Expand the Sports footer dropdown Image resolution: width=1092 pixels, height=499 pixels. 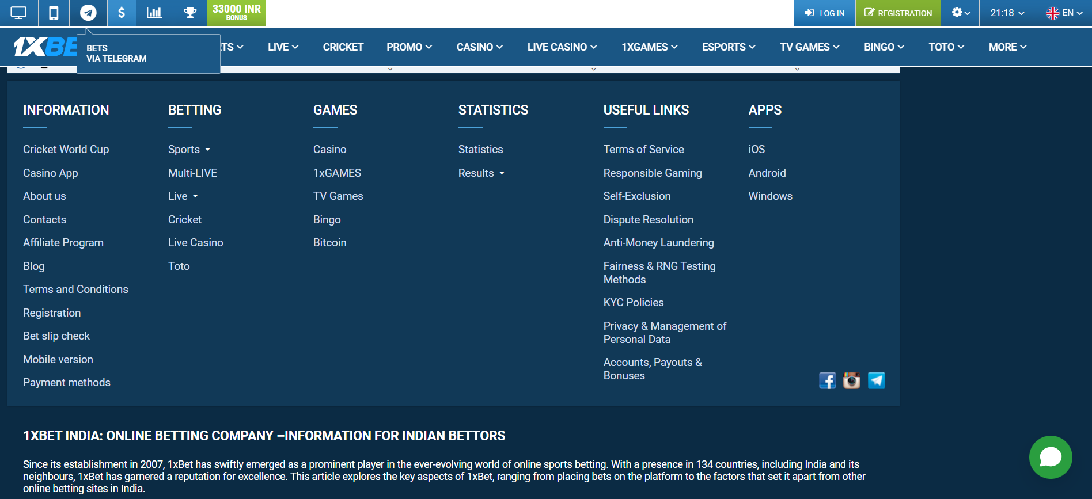189,149
